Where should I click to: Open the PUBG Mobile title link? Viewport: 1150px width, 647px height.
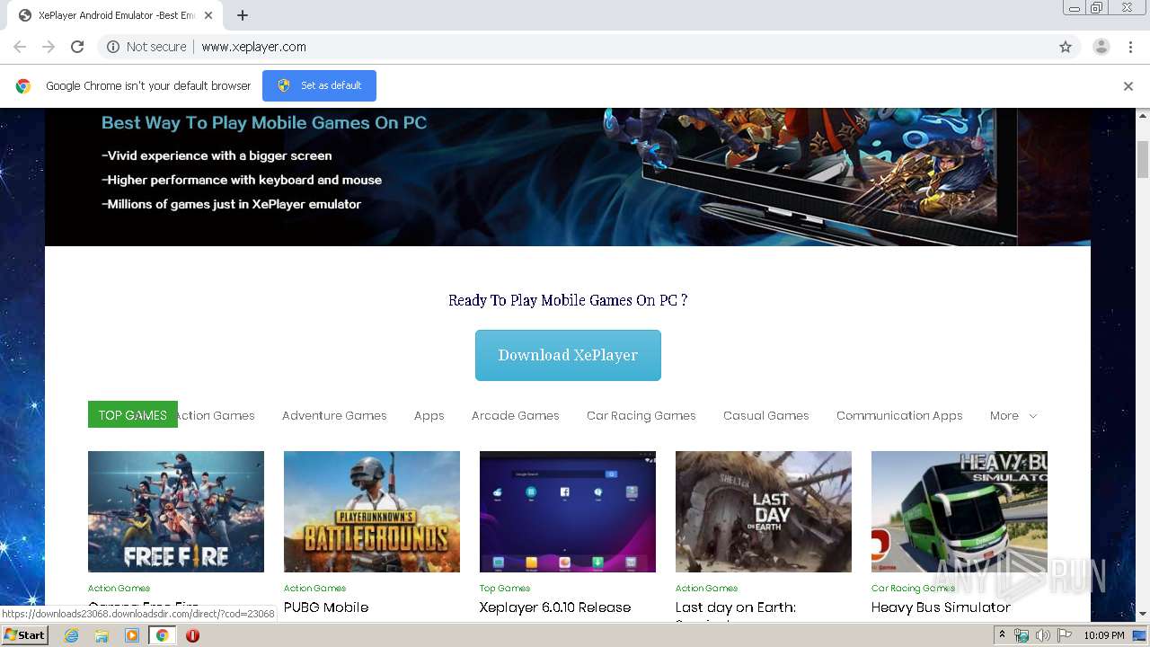click(x=326, y=607)
